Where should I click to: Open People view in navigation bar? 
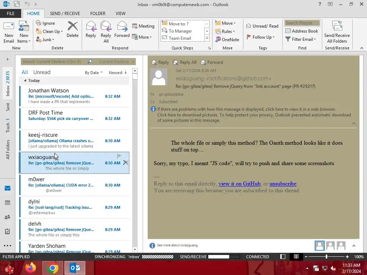8,217
